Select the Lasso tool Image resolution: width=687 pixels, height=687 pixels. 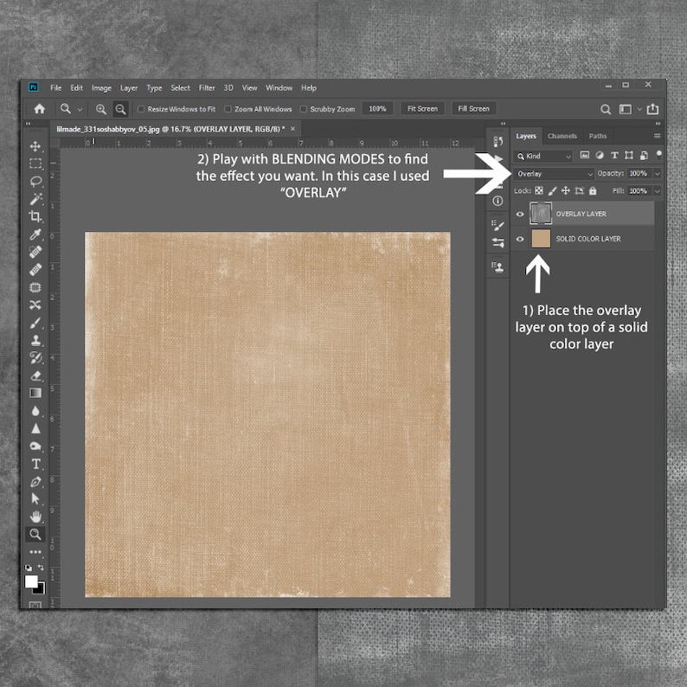pos(35,181)
